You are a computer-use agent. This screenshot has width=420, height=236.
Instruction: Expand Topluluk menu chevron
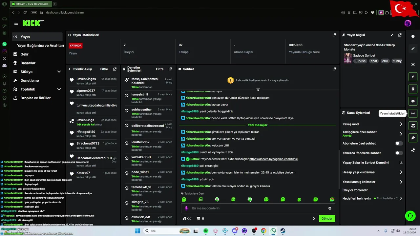59,89
